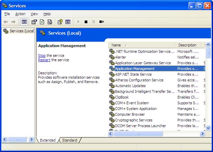This screenshot has height=152, width=213.
Task: Minimize the Services window
Action: tap(192, 6)
